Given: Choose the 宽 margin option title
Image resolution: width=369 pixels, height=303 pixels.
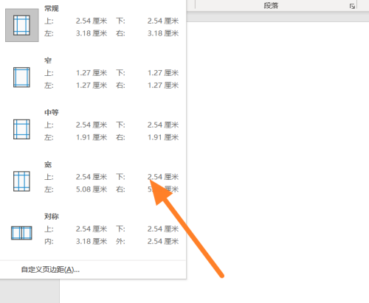Looking at the screenshot, I should [x=48, y=164].
